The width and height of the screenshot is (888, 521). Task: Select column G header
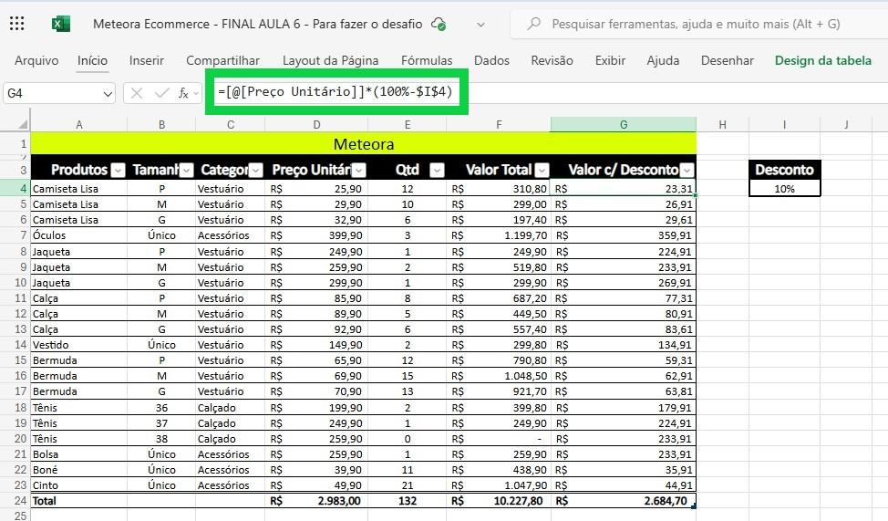623,124
